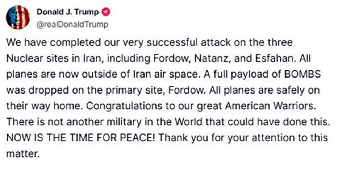Screen dimensions: 338x174
Task: Open the @realDonaldTrump handle
Action: [x=72, y=24]
